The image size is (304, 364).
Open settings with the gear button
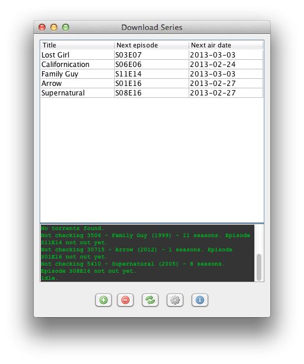point(175,300)
